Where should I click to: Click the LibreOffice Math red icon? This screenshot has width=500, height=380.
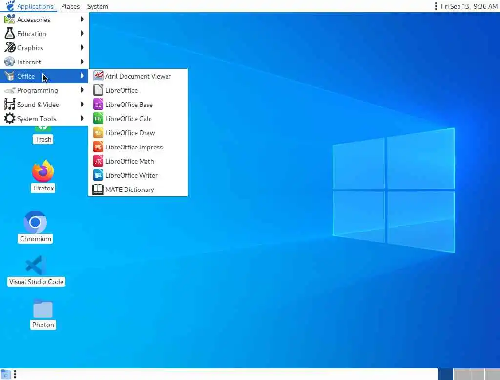[98, 161]
